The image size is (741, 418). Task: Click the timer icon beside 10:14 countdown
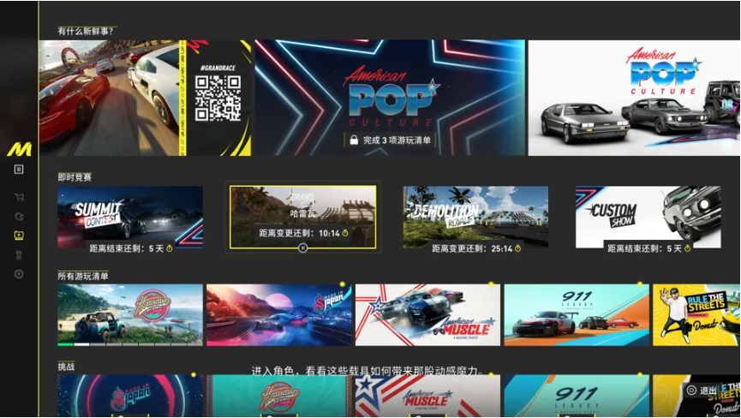[x=345, y=233]
